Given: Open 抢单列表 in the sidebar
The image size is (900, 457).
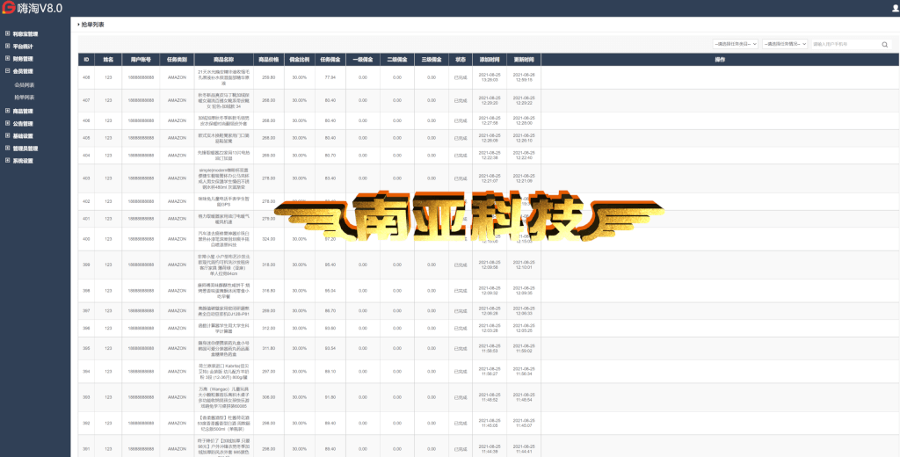Looking at the screenshot, I should [x=25, y=97].
